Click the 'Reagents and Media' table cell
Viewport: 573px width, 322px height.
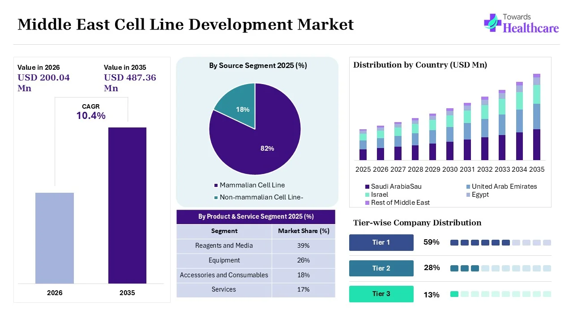coord(224,246)
